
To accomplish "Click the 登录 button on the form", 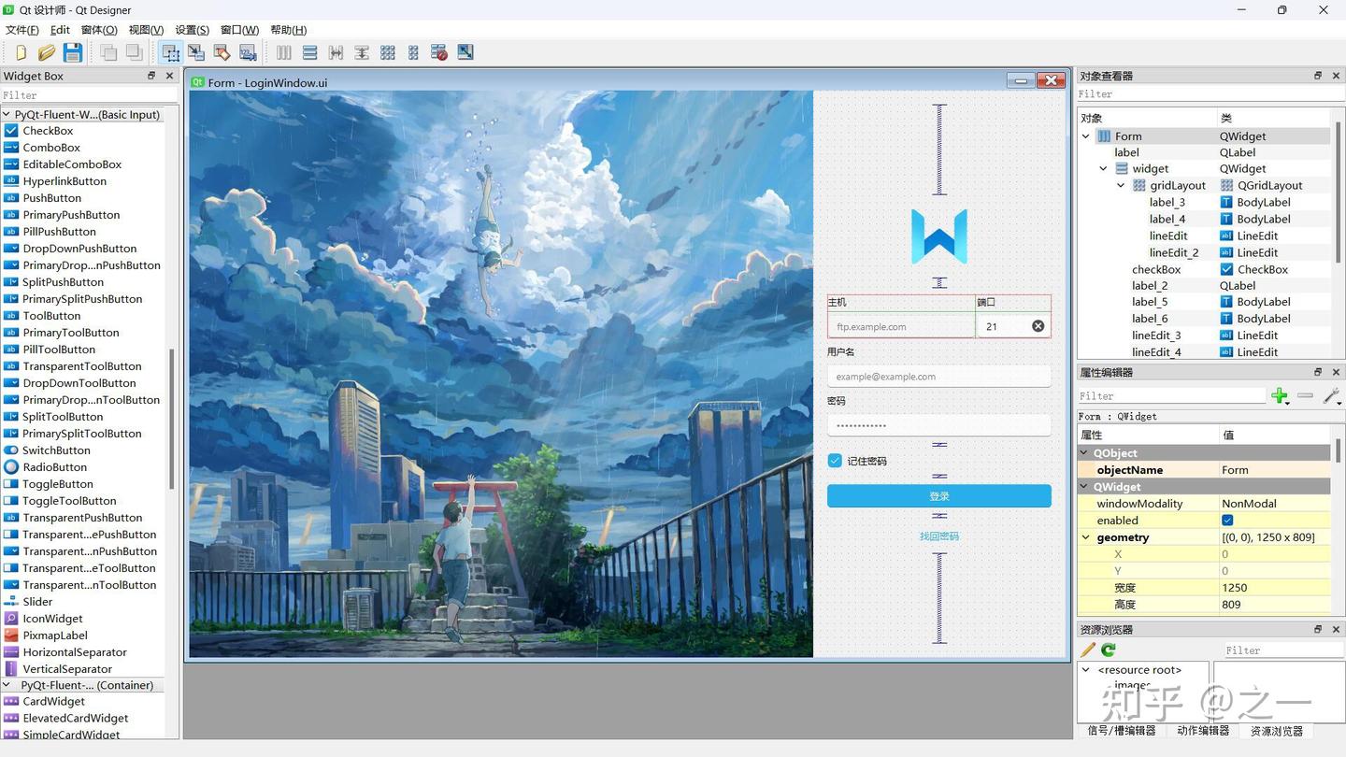I will point(938,496).
